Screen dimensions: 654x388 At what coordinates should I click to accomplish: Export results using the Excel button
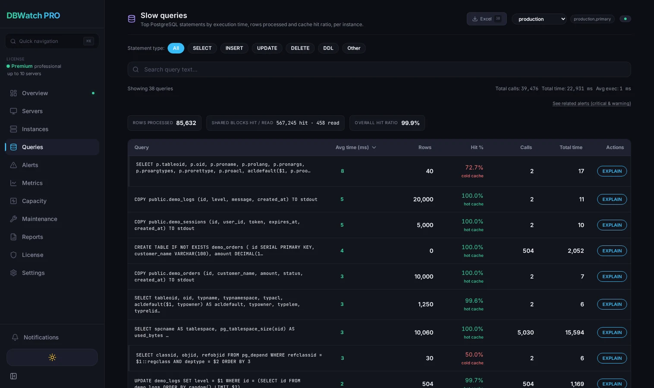(486, 19)
